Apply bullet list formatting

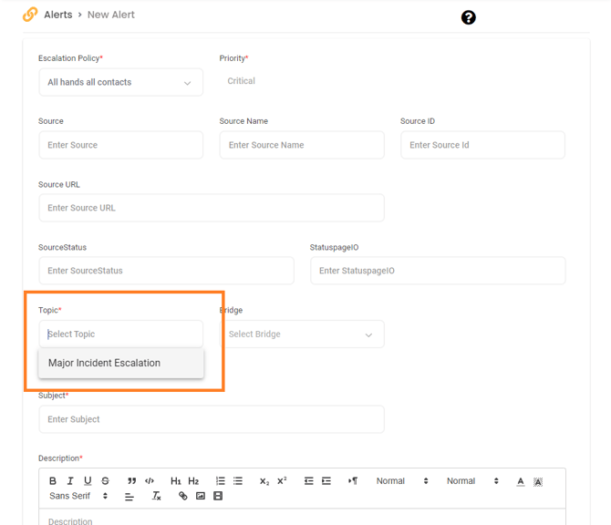tap(238, 481)
